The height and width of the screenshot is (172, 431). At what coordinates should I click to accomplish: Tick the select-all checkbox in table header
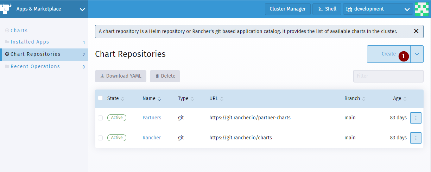[x=100, y=98]
